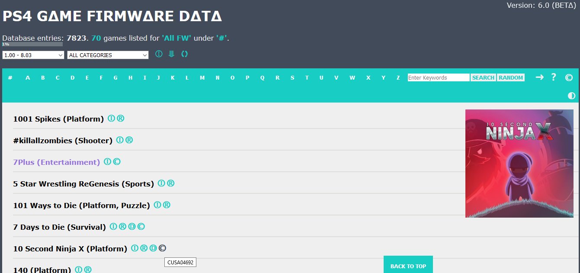Click the PS4 Game Firmware Data title
This screenshot has width=580, height=273.
coord(112,16)
